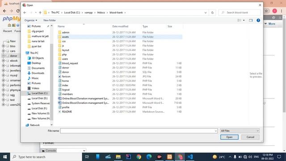Image resolution: width=286 pixels, height=161 pixels.
Task: Select Network in navigation pane
Action: [x=35, y=125]
